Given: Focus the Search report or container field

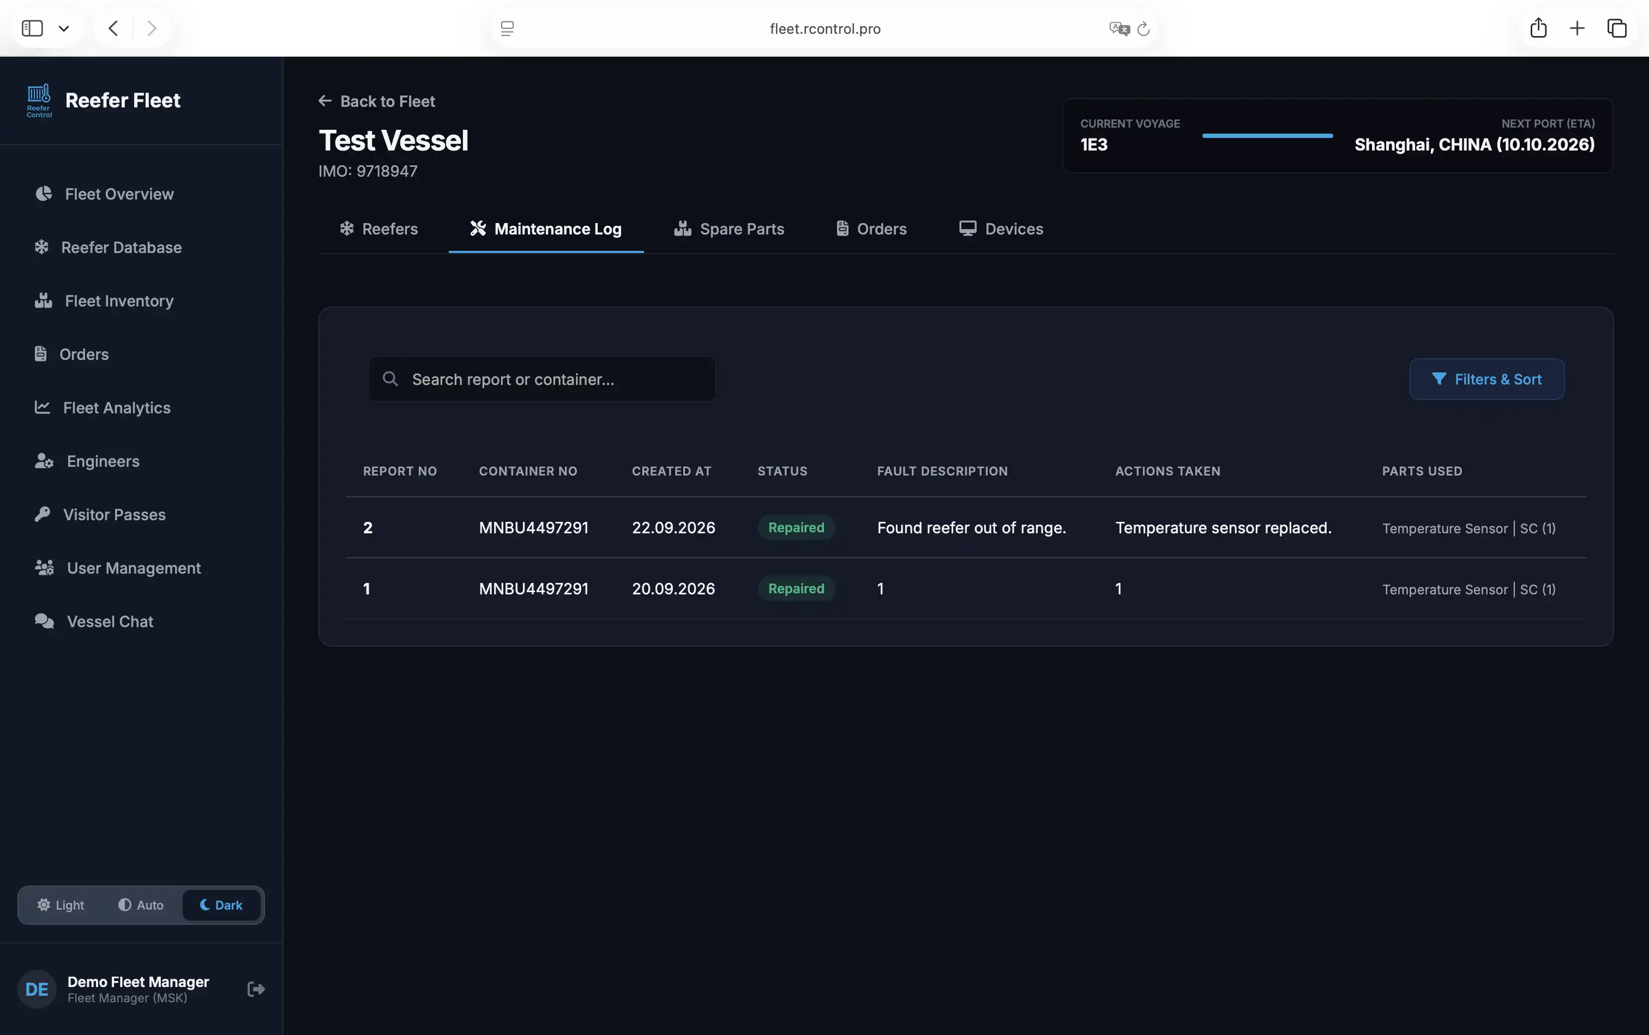Looking at the screenshot, I should 541,378.
